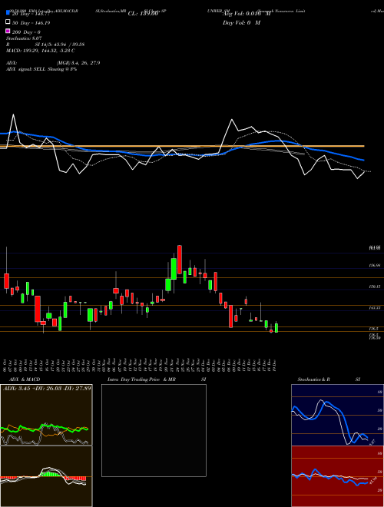The height and width of the screenshot is (507, 384).
Task: Select the '50 Day = 146.19' legend text
Action: point(31,23)
